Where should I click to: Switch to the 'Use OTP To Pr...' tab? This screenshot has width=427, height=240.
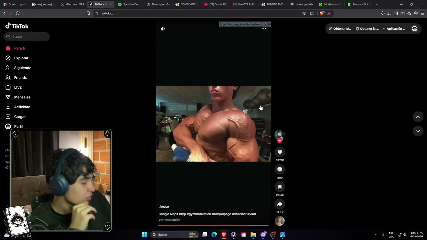[245, 4]
